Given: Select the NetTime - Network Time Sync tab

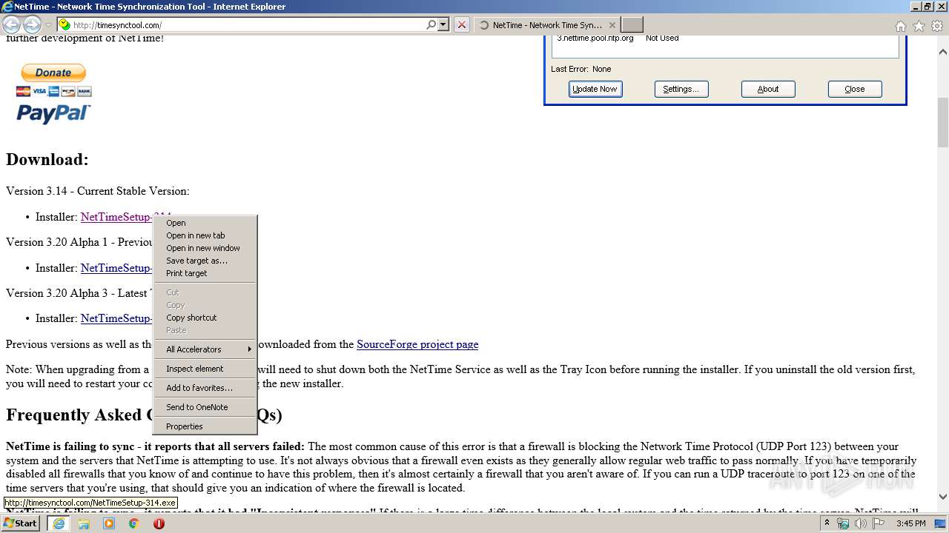Looking at the screenshot, I should 546,25.
